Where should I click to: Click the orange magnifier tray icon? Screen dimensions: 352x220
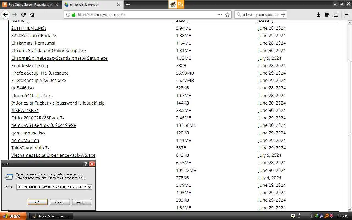click(x=327, y=216)
